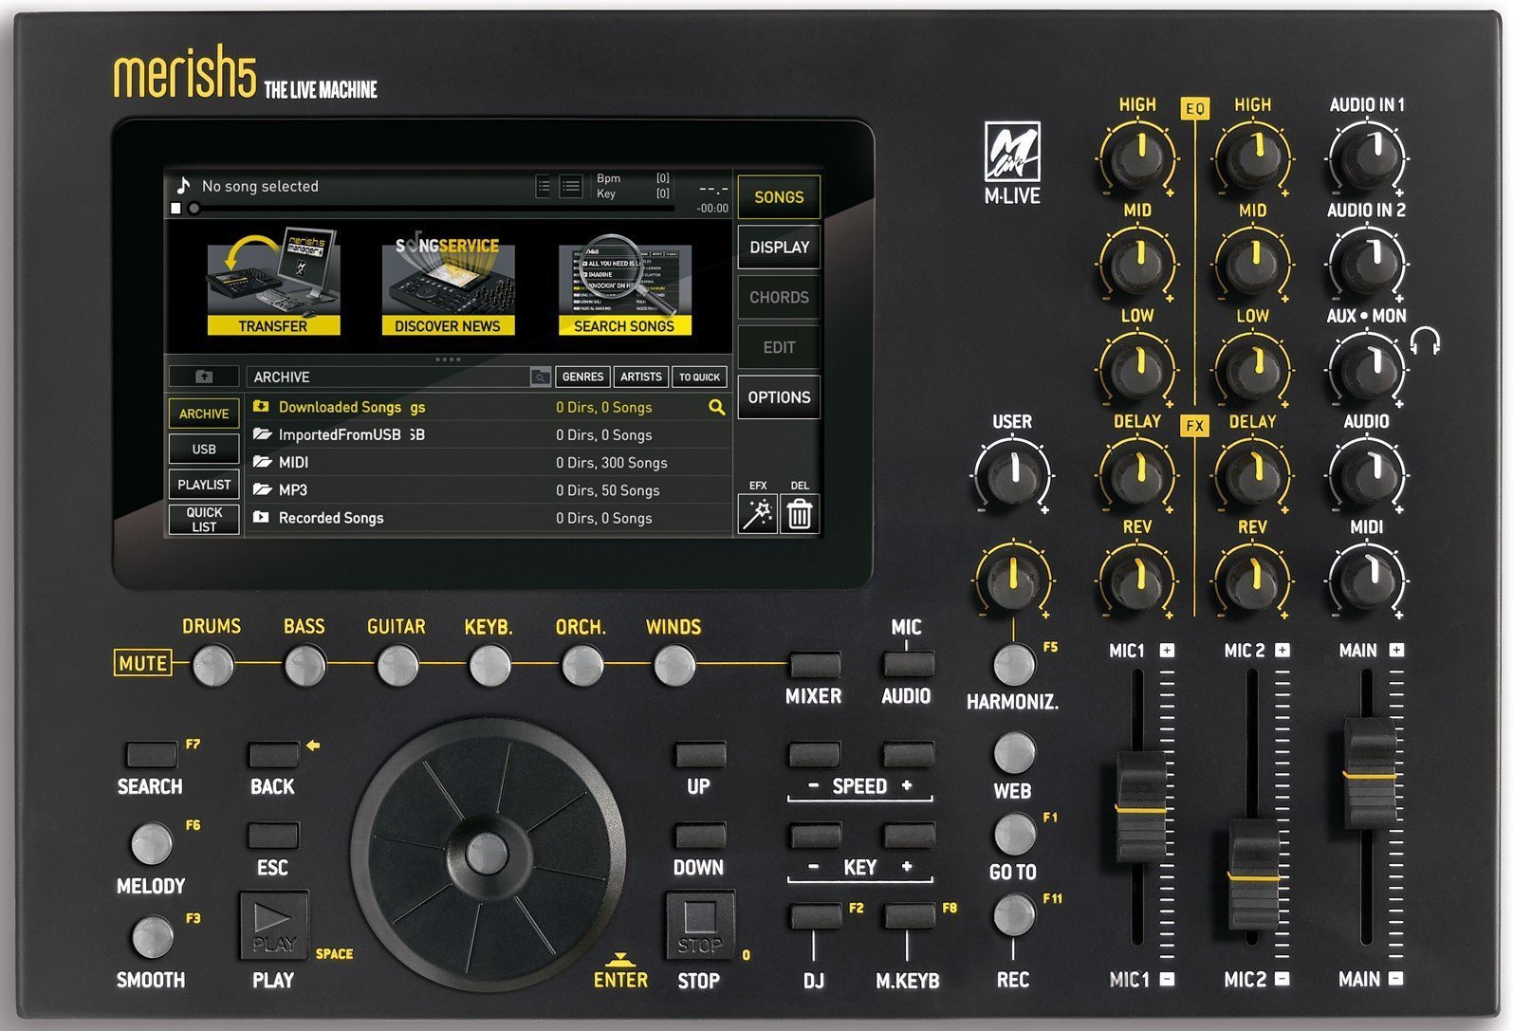This screenshot has height=1031, width=1513.
Task: Toggle the MELODY button
Action: pyautogui.click(x=151, y=843)
